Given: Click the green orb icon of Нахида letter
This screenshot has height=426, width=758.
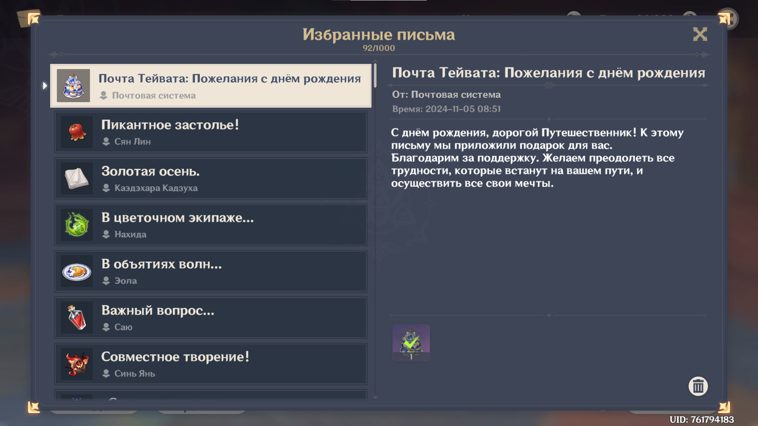Looking at the screenshot, I should 77,225.
